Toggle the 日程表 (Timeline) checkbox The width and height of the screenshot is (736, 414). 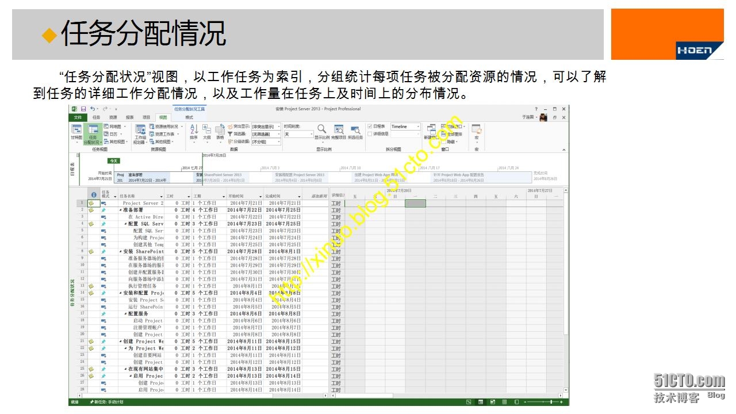370,126
